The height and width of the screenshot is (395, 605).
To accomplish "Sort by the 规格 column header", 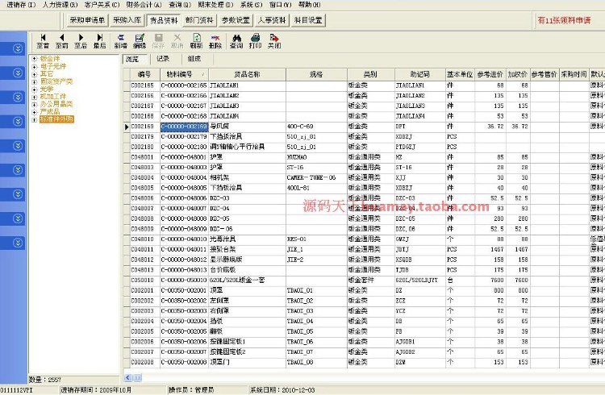I will click(x=316, y=74).
